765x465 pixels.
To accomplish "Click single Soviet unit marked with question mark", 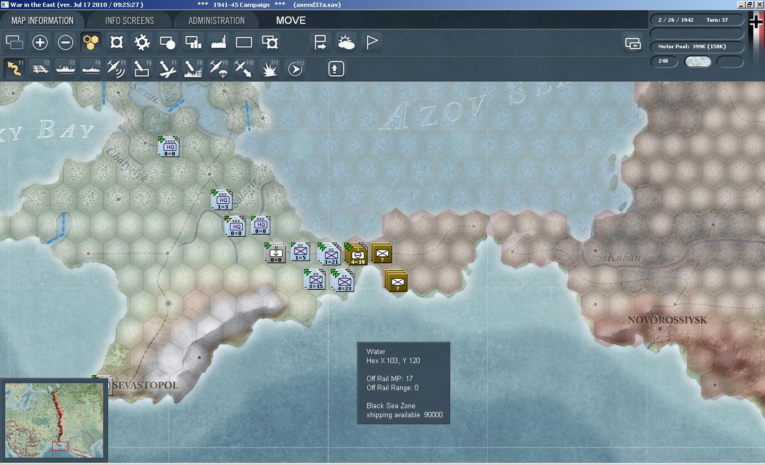I will [x=381, y=253].
